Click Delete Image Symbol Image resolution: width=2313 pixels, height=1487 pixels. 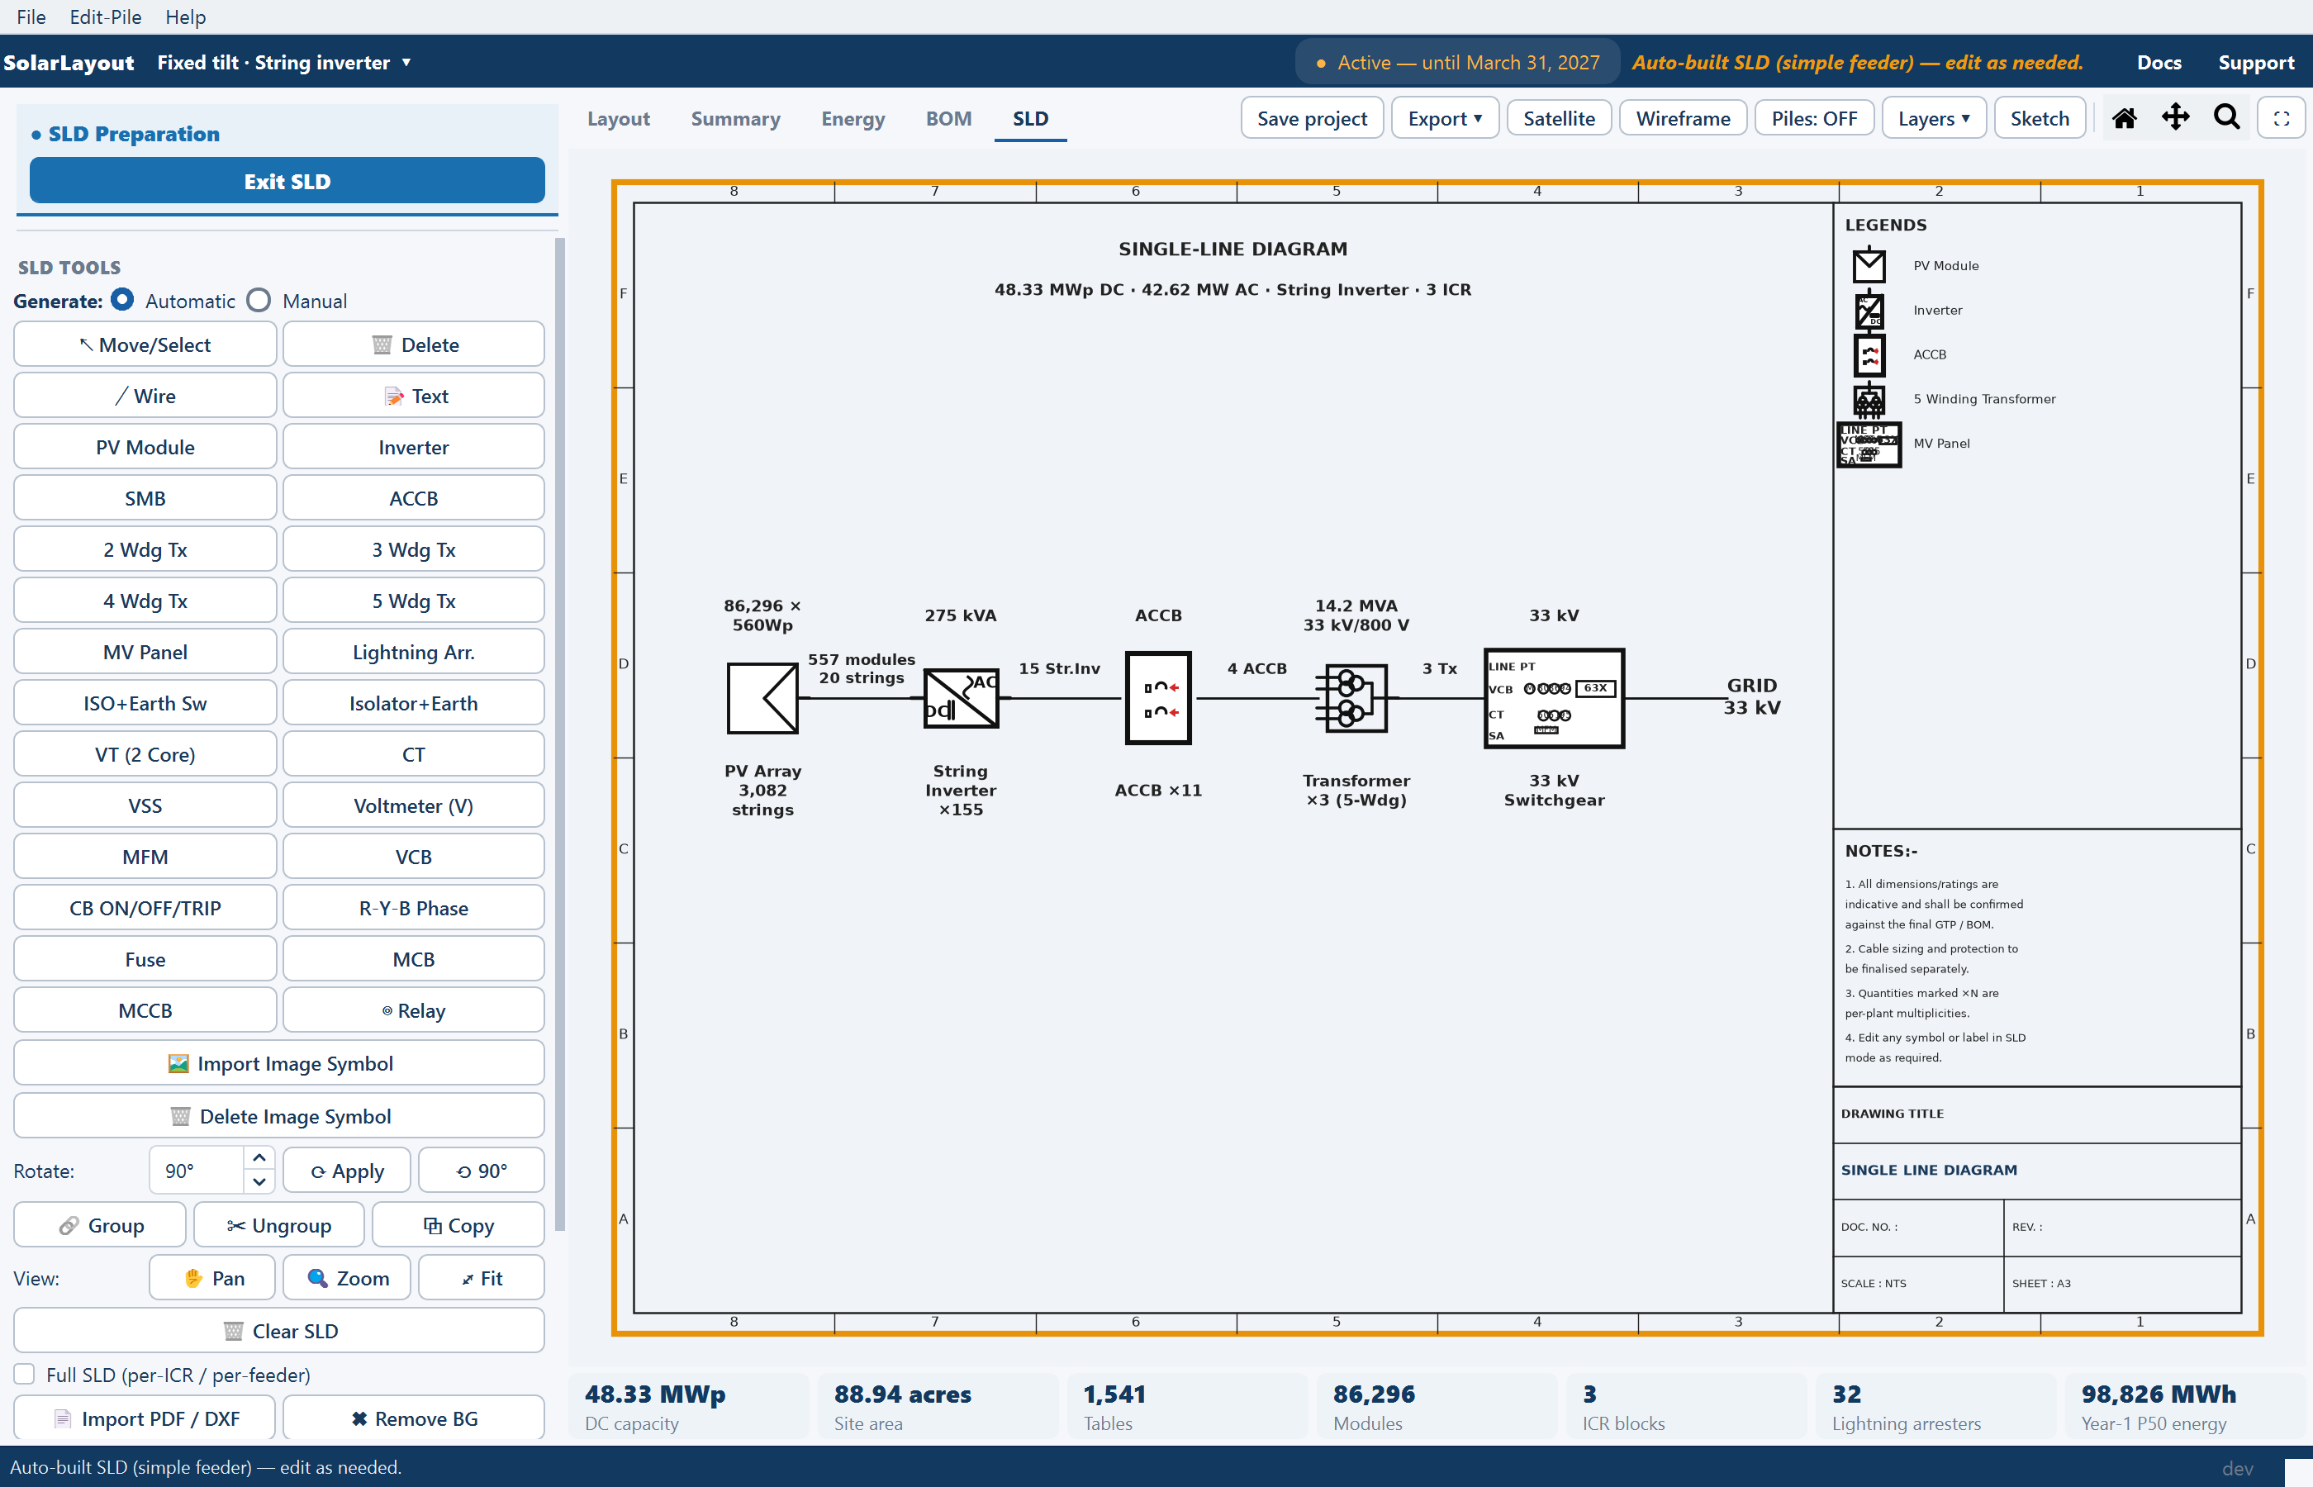[279, 1116]
